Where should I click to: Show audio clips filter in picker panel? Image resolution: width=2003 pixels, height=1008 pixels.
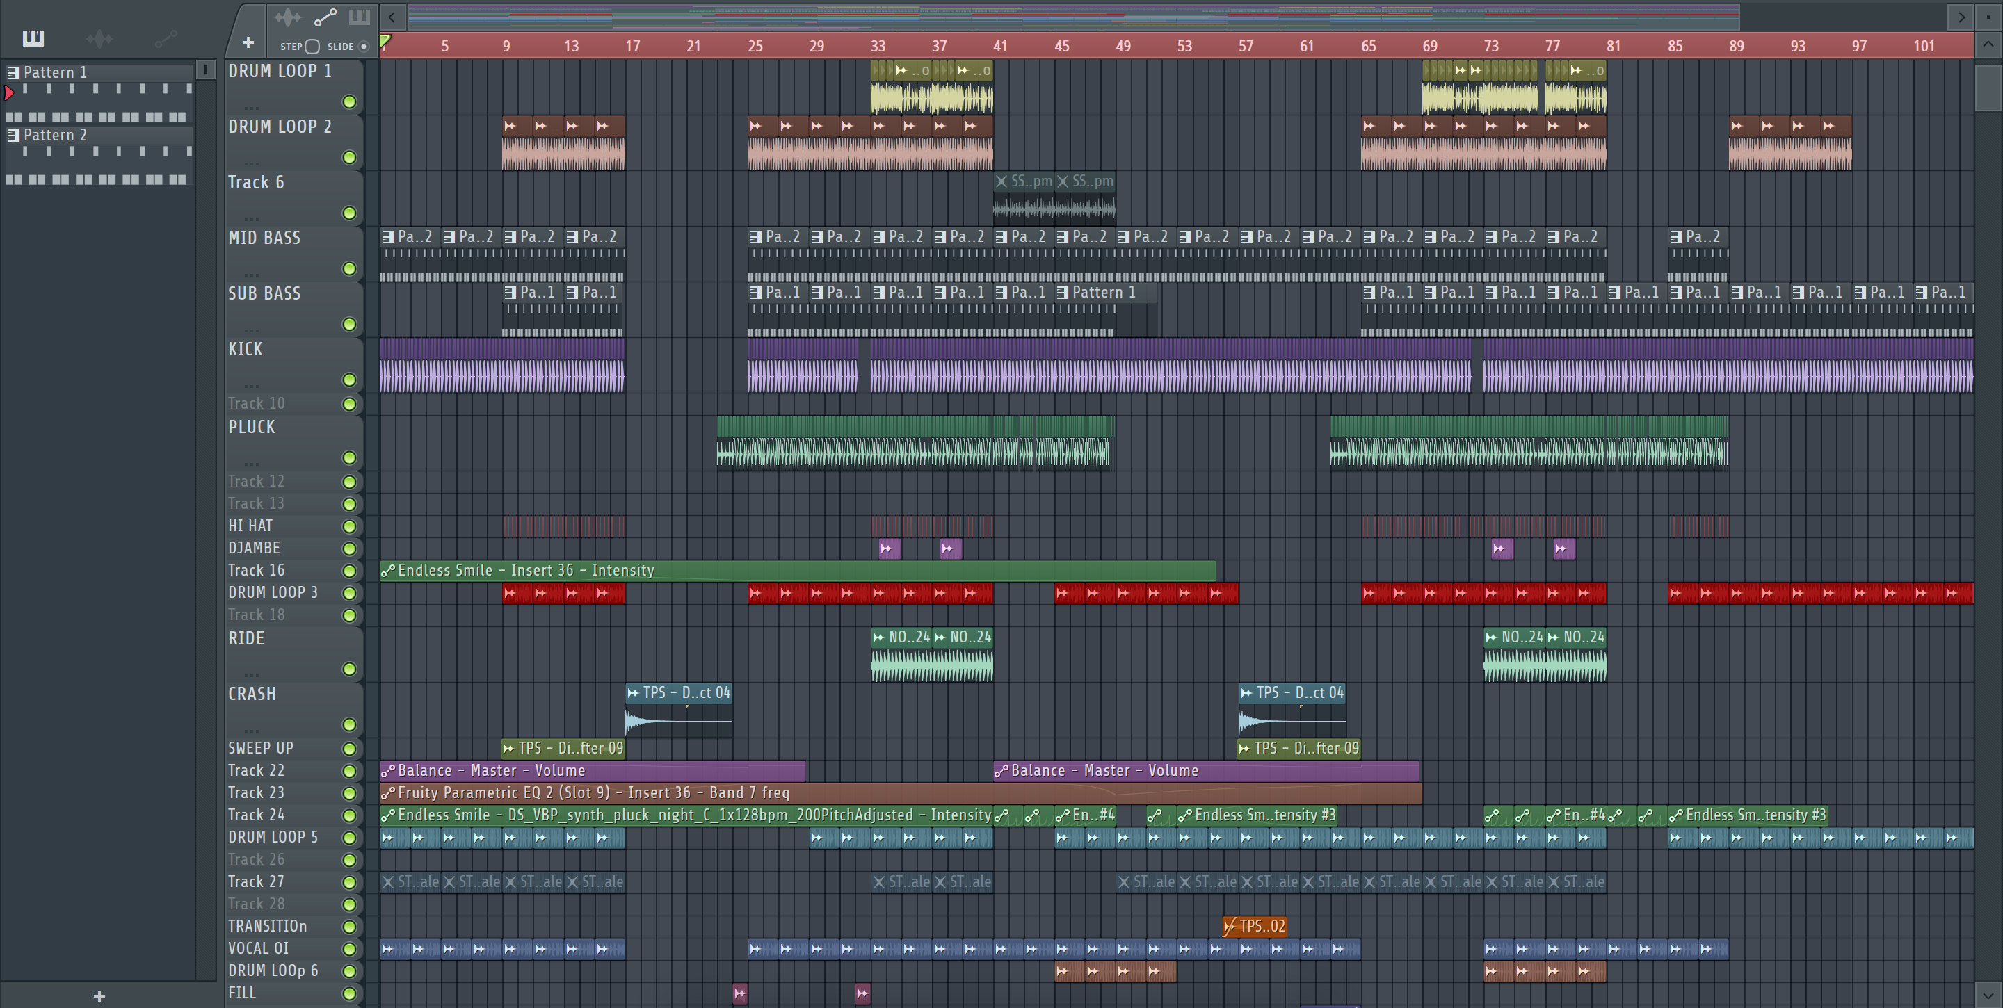point(99,38)
